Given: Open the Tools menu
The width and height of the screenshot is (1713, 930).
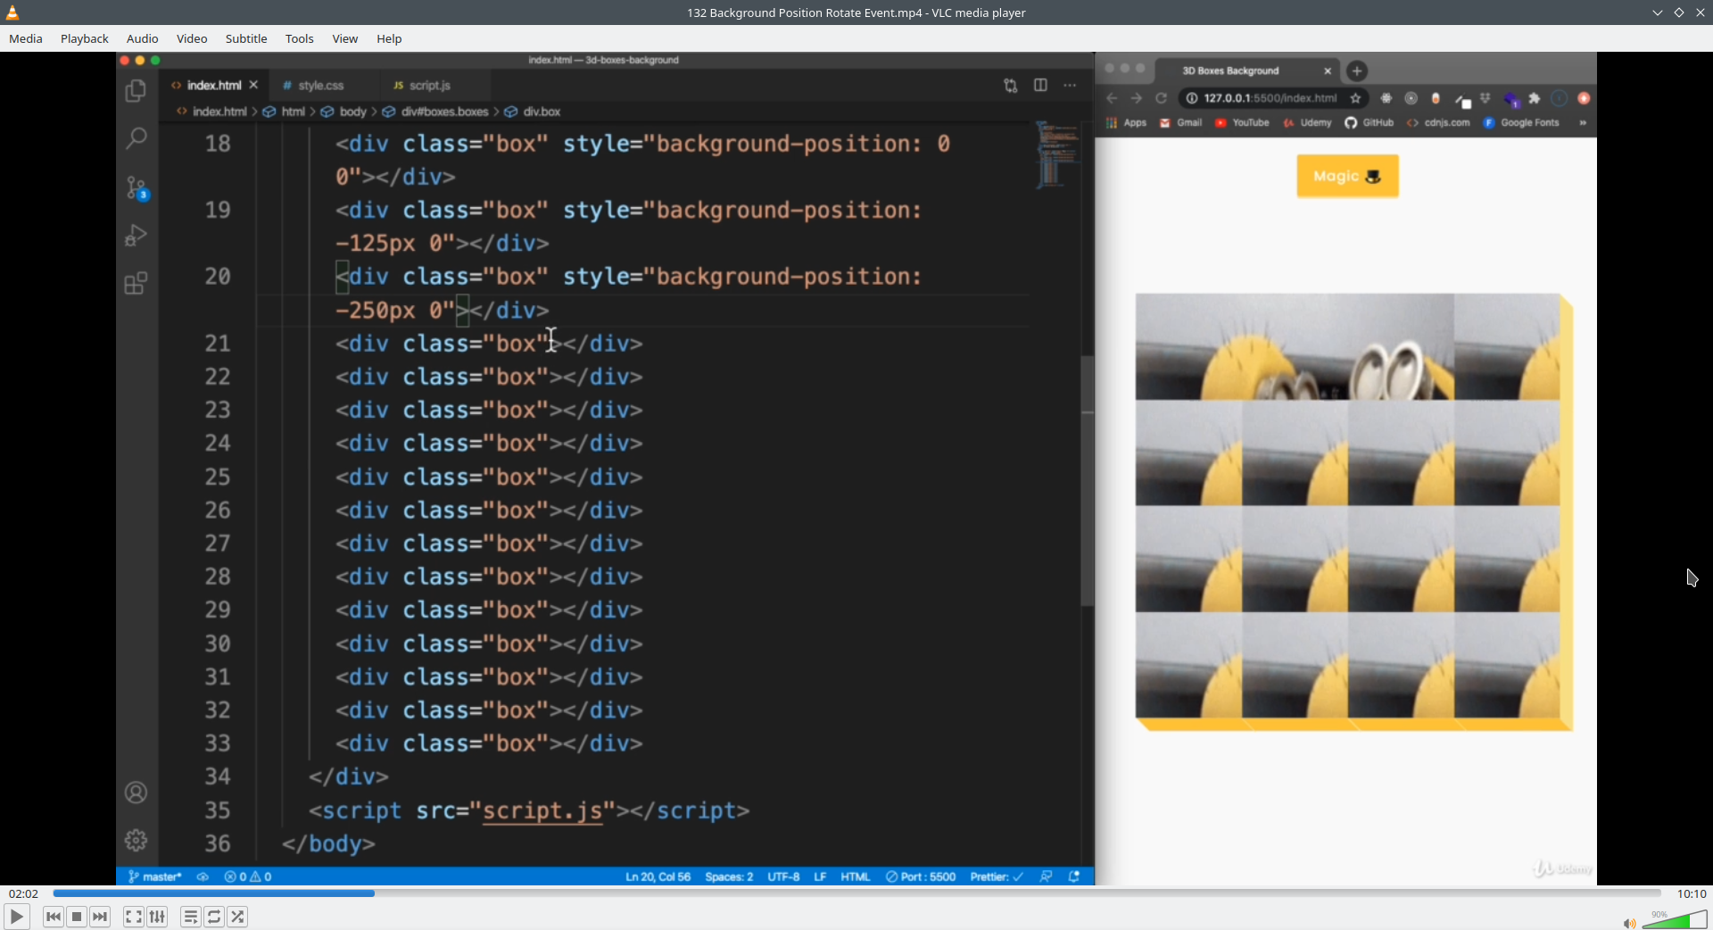Looking at the screenshot, I should (x=300, y=38).
